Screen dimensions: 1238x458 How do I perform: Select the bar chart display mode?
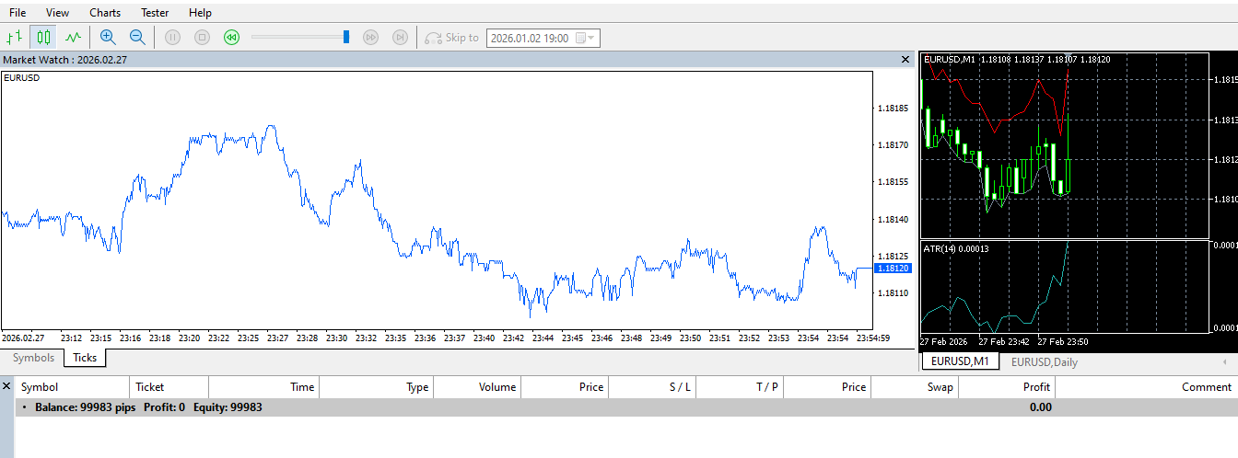tap(14, 38)
